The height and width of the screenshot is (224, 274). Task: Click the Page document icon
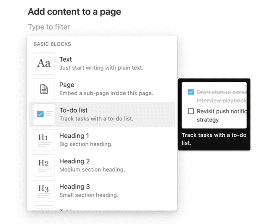44,89
